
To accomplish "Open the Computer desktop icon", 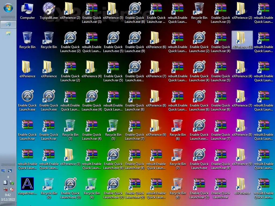I will 27,11.
